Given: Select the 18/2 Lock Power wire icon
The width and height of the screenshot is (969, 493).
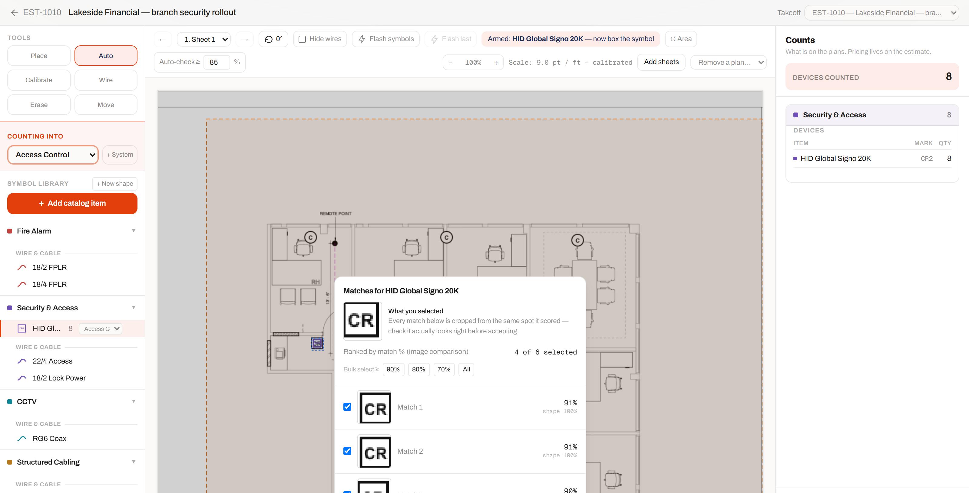Looking at the screenshot, I should (x=22, y=378).
